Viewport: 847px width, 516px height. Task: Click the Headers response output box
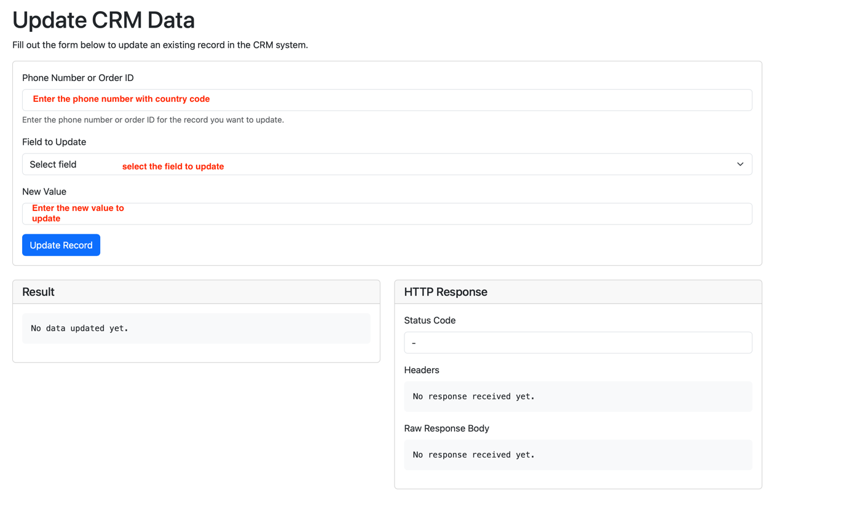point(577,396)
